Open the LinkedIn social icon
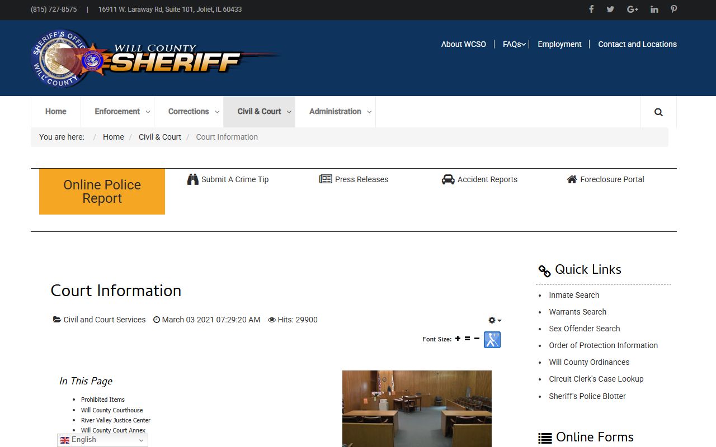The image size is (716, 447). pos(654,9)
